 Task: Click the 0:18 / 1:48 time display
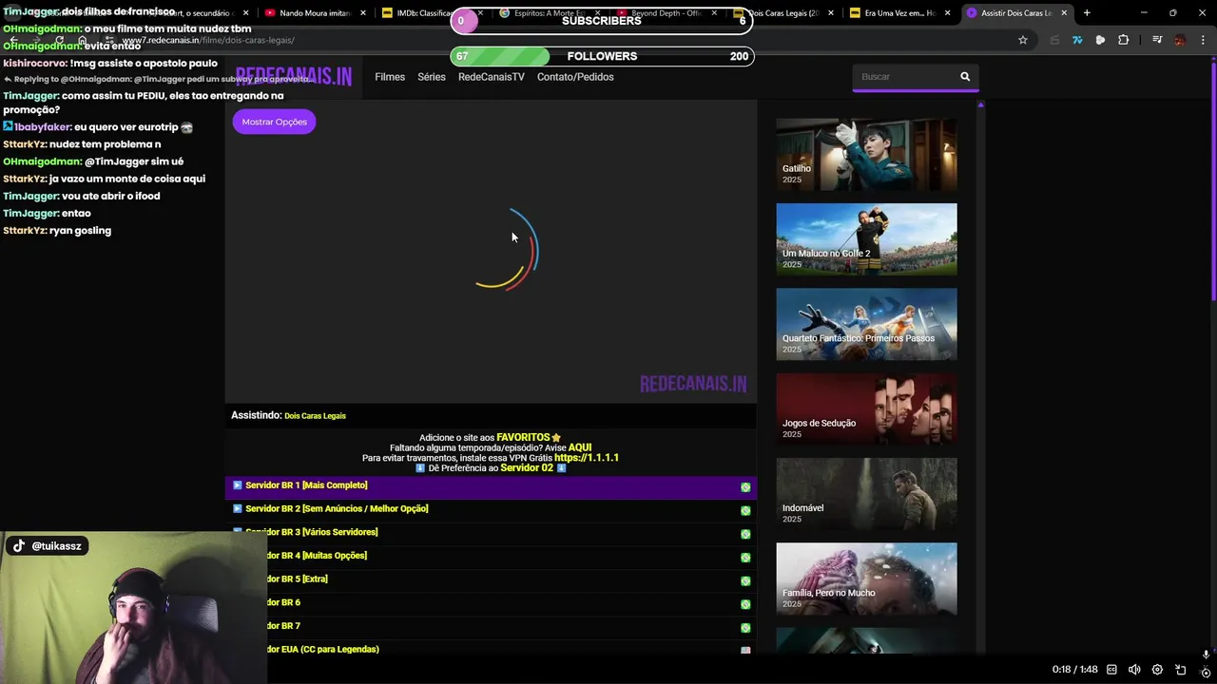pyautogui.click(x=1074, y=670)
